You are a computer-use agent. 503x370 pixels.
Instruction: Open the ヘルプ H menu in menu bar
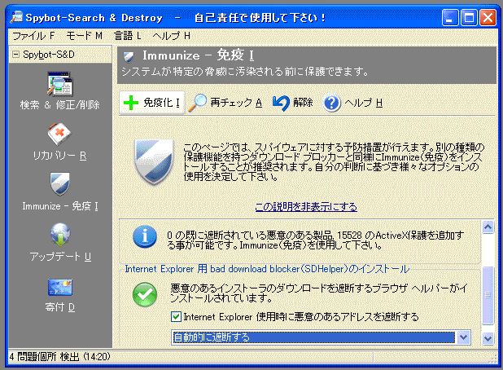point(171,36)
